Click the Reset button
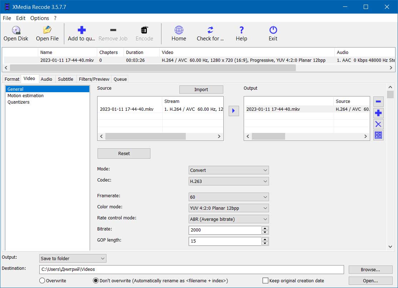Image resolution: width=398 pixels, height=288 pixels. click(124, 153)
